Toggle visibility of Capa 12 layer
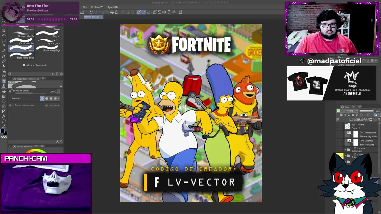The width and height of the screenshot is (381, 214). 338,126
